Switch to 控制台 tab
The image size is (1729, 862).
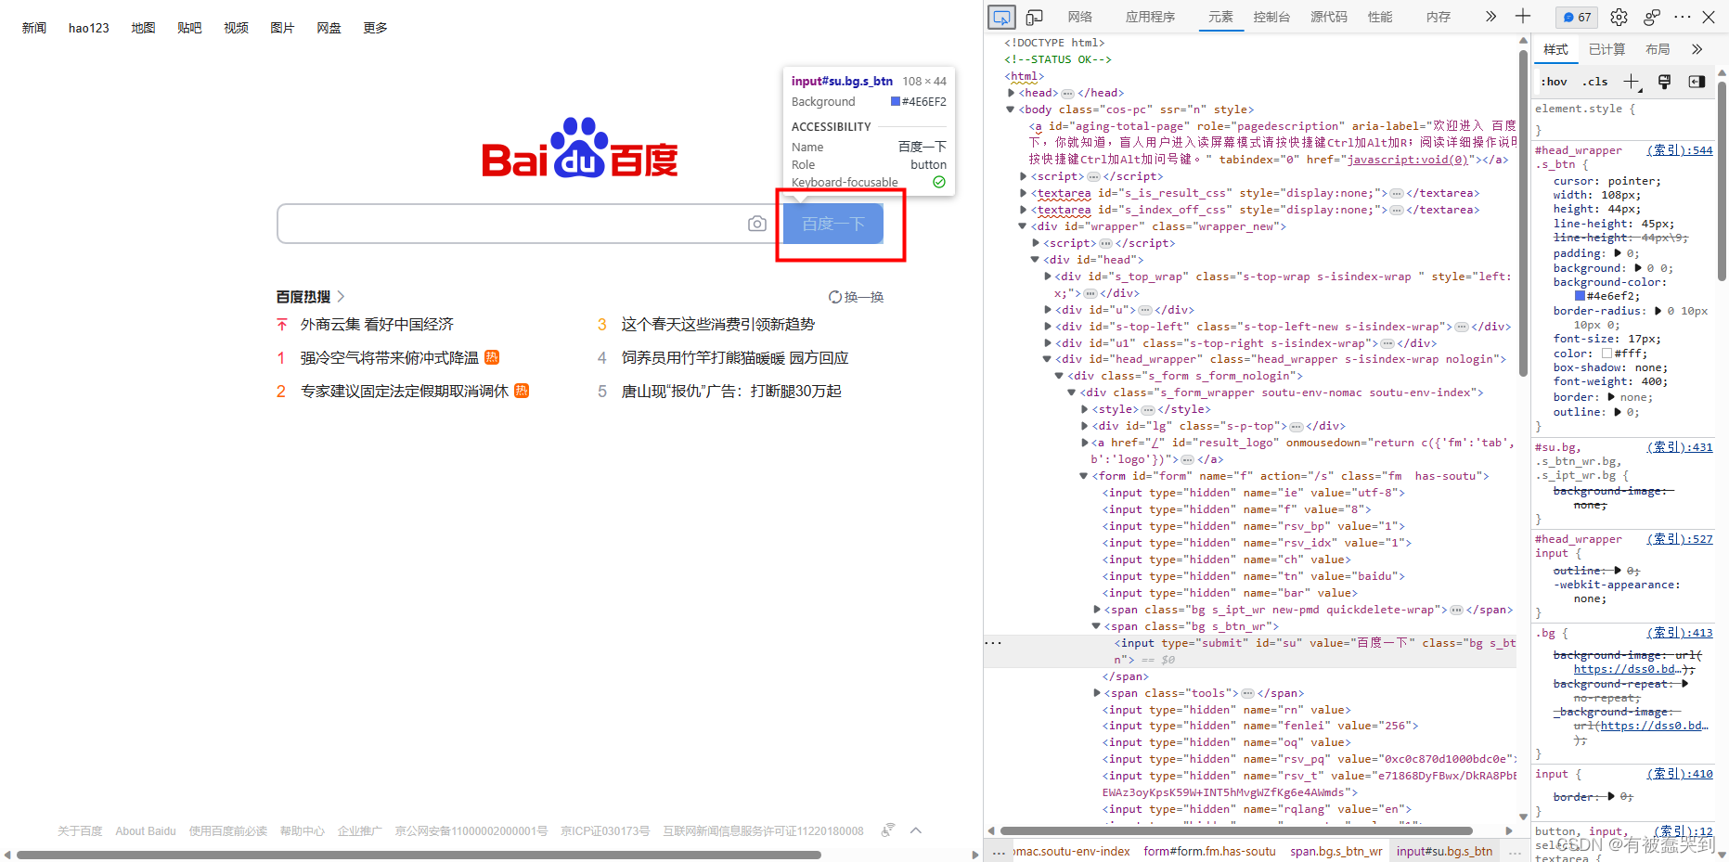(1271, 17)
